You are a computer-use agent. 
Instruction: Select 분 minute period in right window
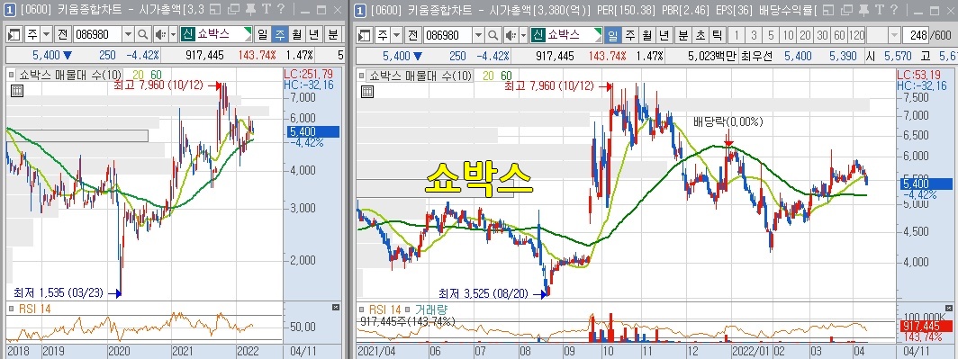pyautogui.click(x=682, y=35)
